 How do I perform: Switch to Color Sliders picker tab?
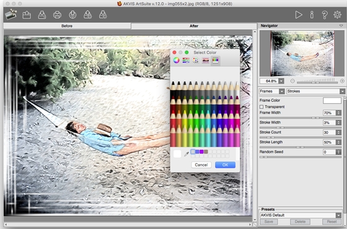(x=186, y=60)
